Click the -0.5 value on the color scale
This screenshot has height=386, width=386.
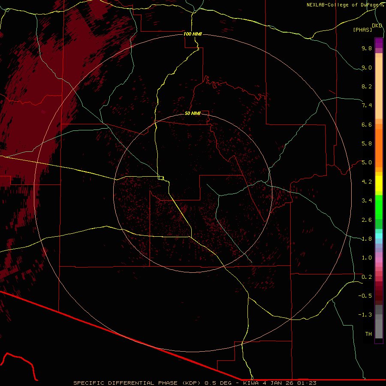(365, 296)
